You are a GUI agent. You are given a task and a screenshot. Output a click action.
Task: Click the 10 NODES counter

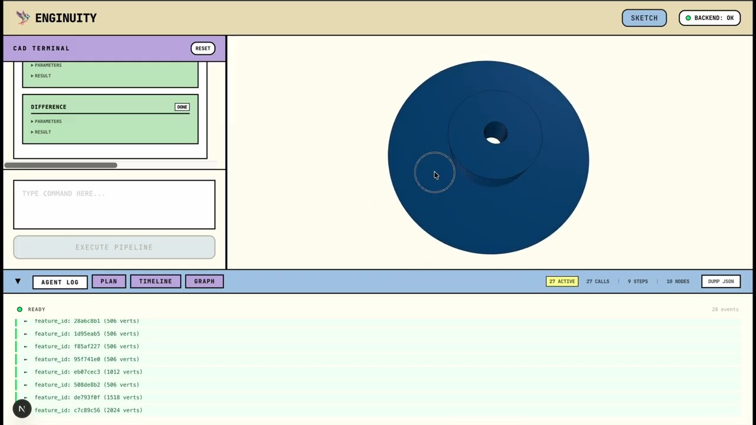678,282
